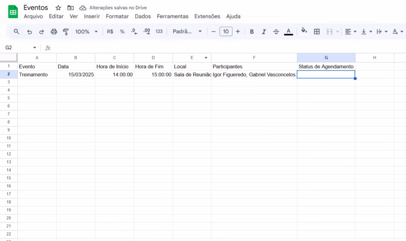Open the Arquivo menu
The image size is (406, 241).
33,16
